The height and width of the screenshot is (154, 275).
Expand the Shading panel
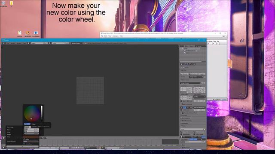click(x=184, y=115)
